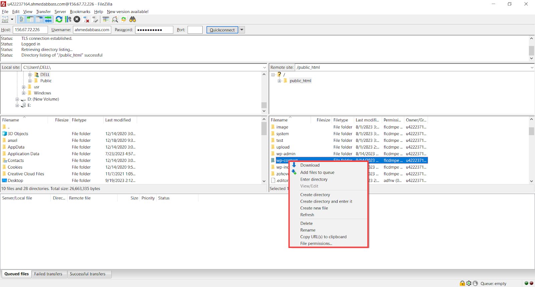
Task: Expand the Windows folder in local tree
Action: (x=24, y=93)
